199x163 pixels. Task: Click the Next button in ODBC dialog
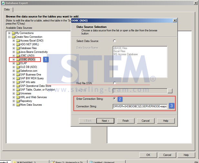tap(105, 121)
